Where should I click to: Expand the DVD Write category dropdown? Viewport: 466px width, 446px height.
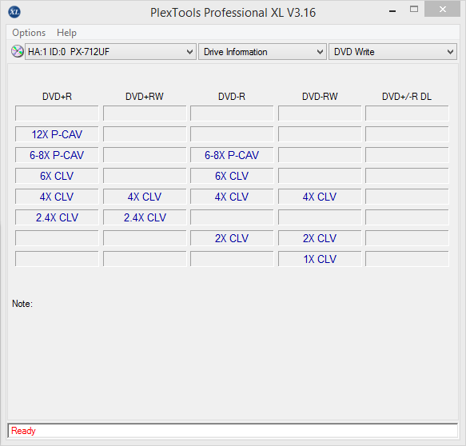click(x=392, y=52)
